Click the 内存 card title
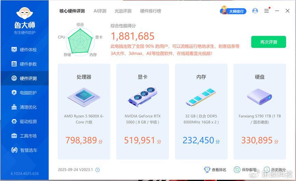The width and height of the screenshot is (296, 181). click(201, 77)
